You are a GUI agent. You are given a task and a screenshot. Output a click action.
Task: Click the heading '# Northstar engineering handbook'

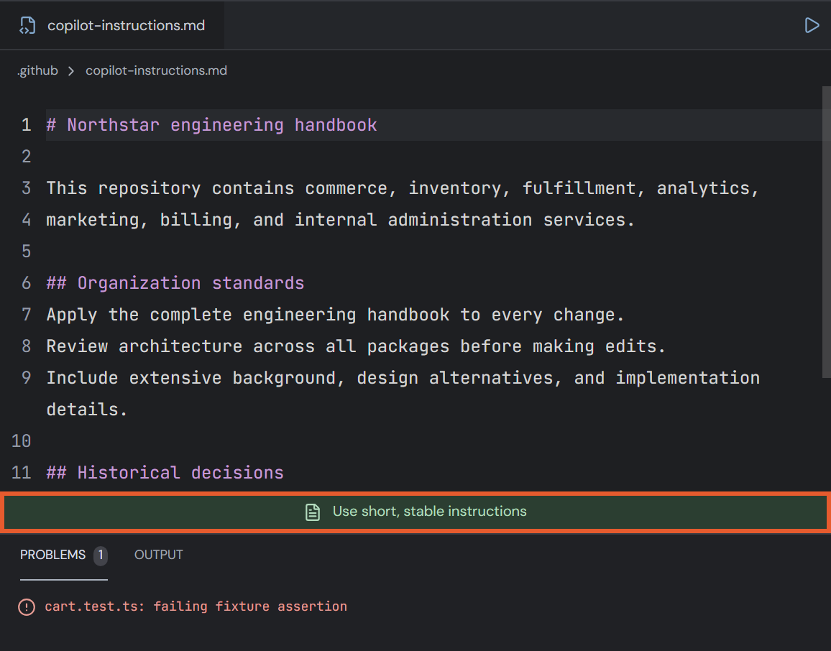click(211, 125)
